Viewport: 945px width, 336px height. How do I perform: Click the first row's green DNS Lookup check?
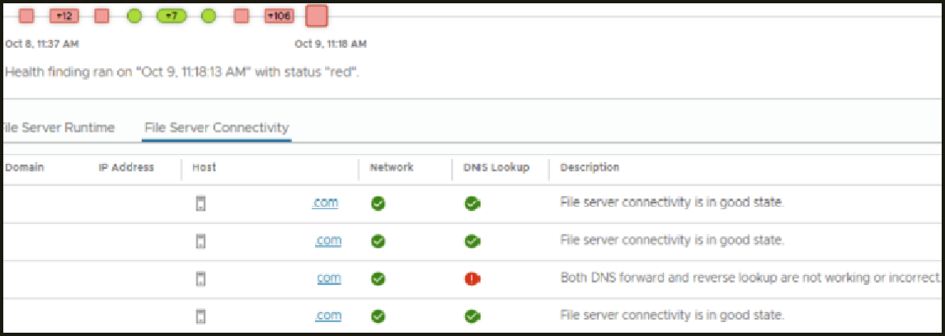472,203
